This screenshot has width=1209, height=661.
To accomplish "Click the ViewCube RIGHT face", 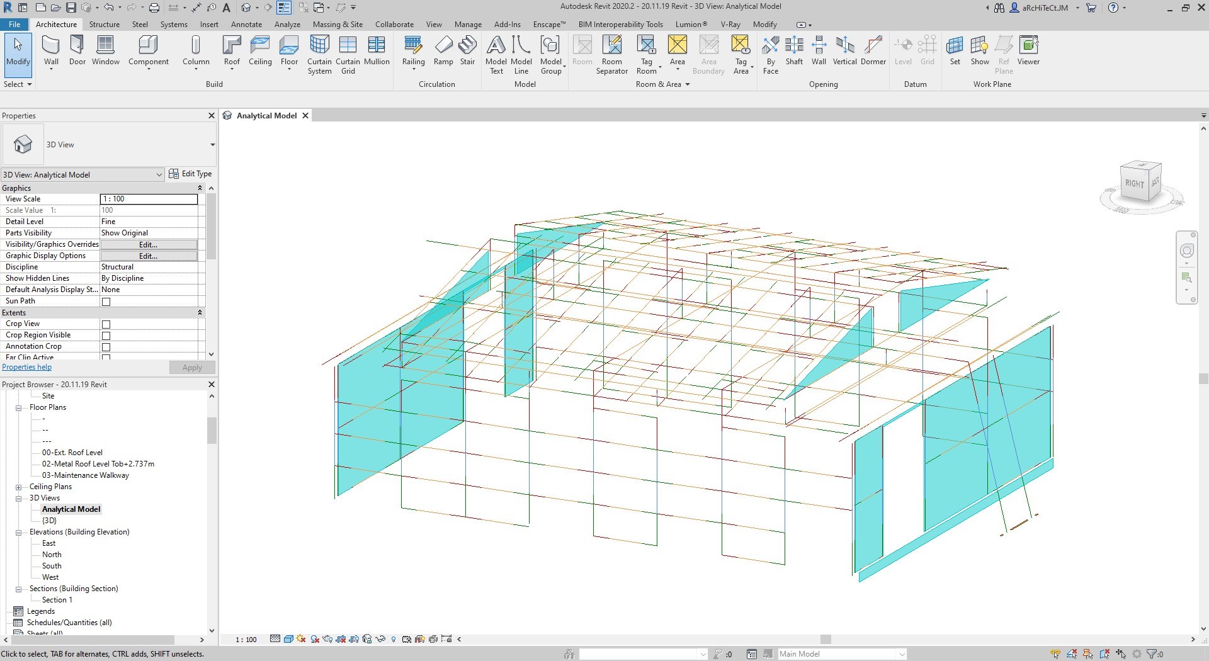I will 1135,183.
